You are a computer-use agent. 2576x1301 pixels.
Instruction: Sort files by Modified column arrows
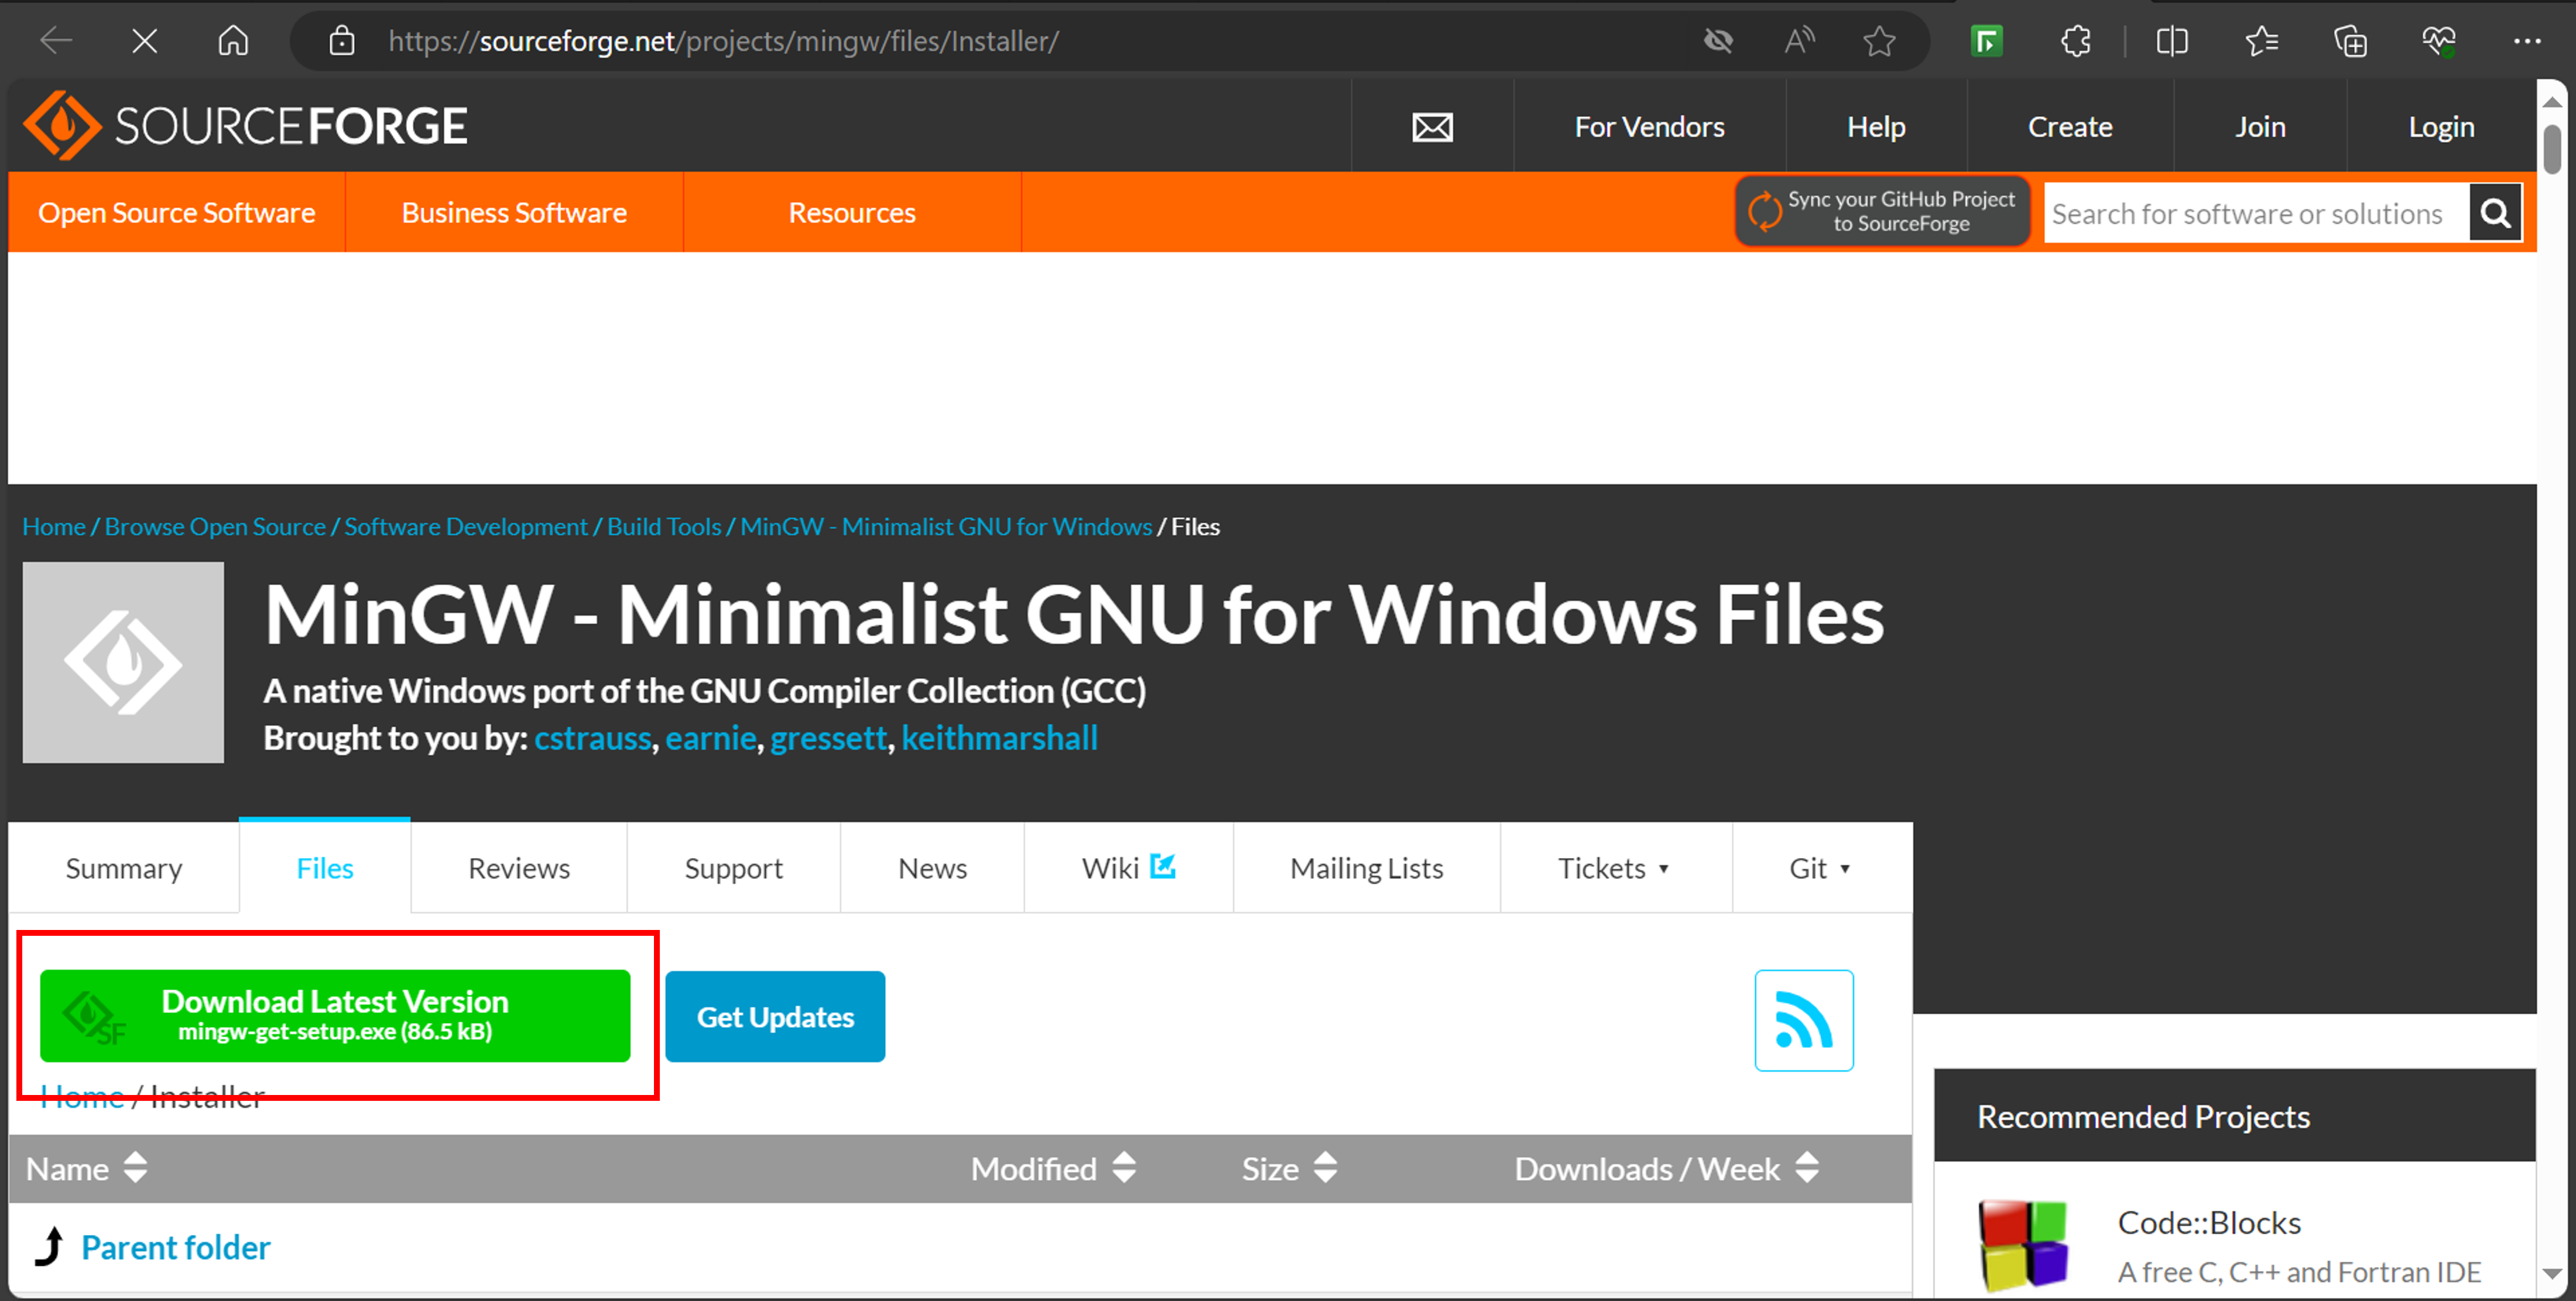[1124, 1167]
